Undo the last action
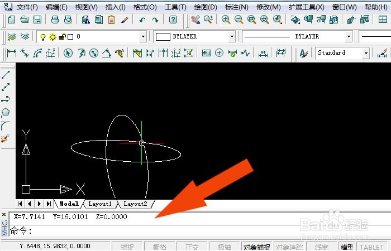 (142, 20)
